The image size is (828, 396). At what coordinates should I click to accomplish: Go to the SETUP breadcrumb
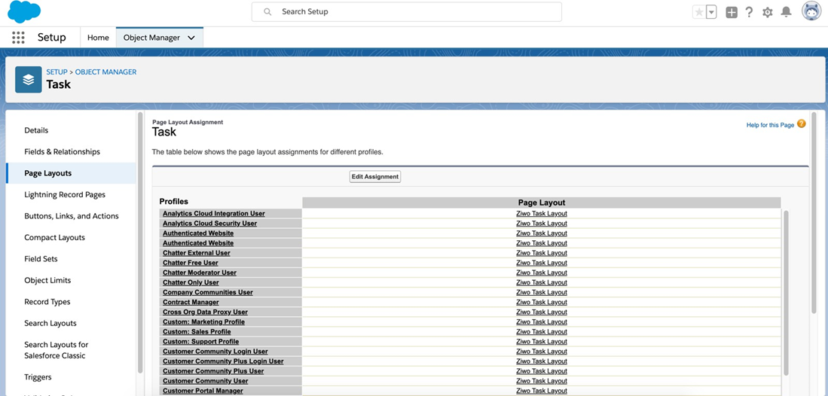57,72
